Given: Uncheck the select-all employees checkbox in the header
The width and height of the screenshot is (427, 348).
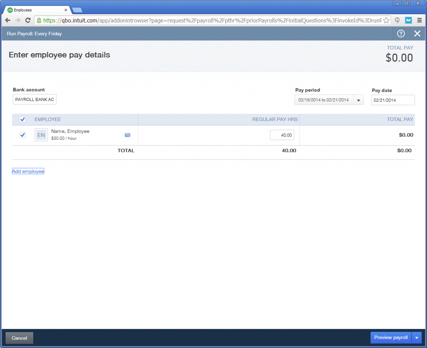Looking at the screenshot, I should 23,119.
